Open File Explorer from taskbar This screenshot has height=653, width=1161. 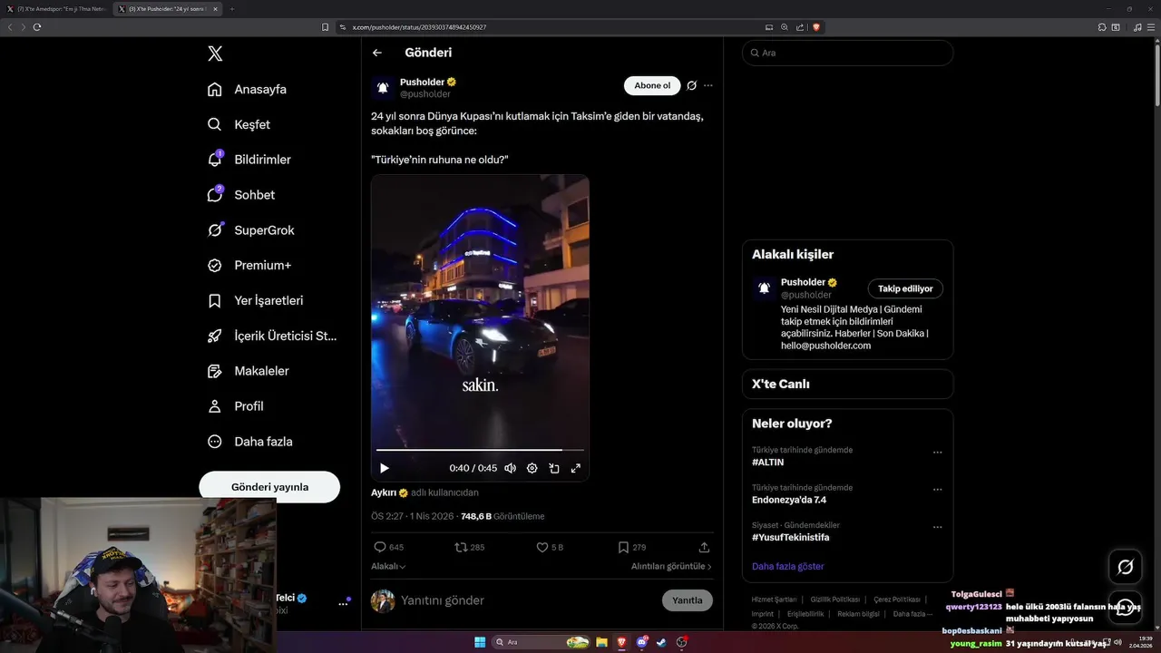click(x=601, y=642)
